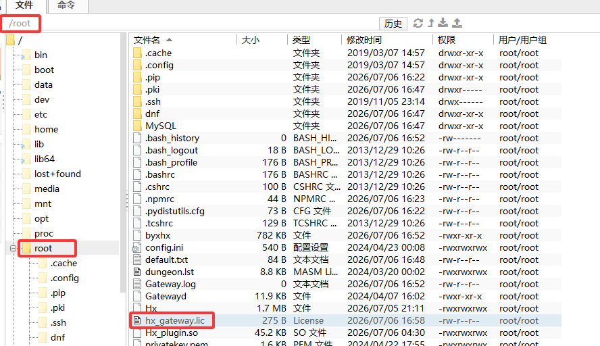Select the home folder in the tree
This screenshot has width=600, height=346.
46,130
